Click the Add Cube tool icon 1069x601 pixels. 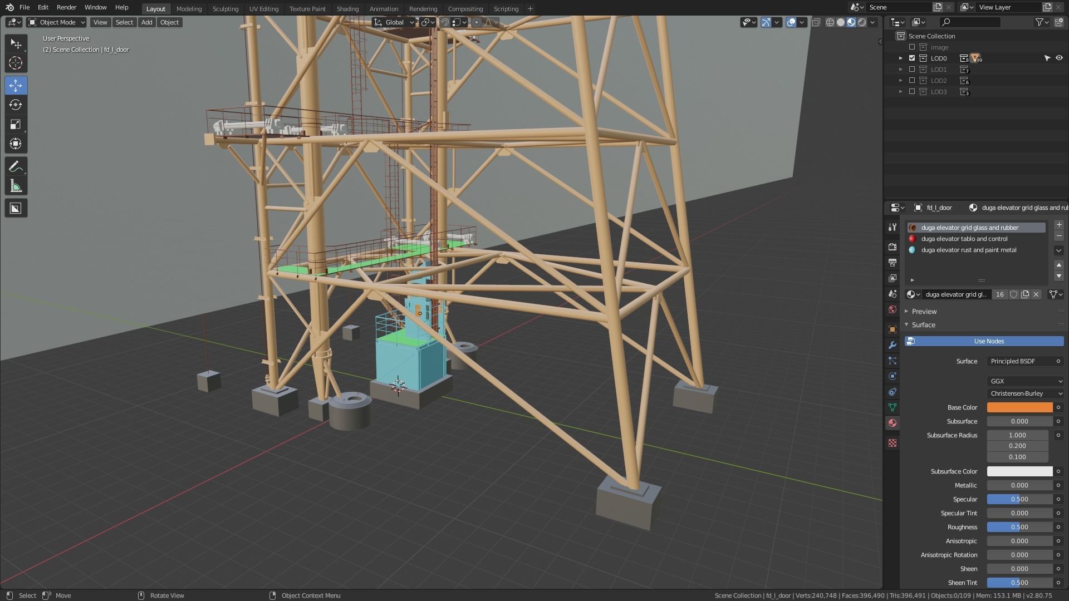click(16, 208)
